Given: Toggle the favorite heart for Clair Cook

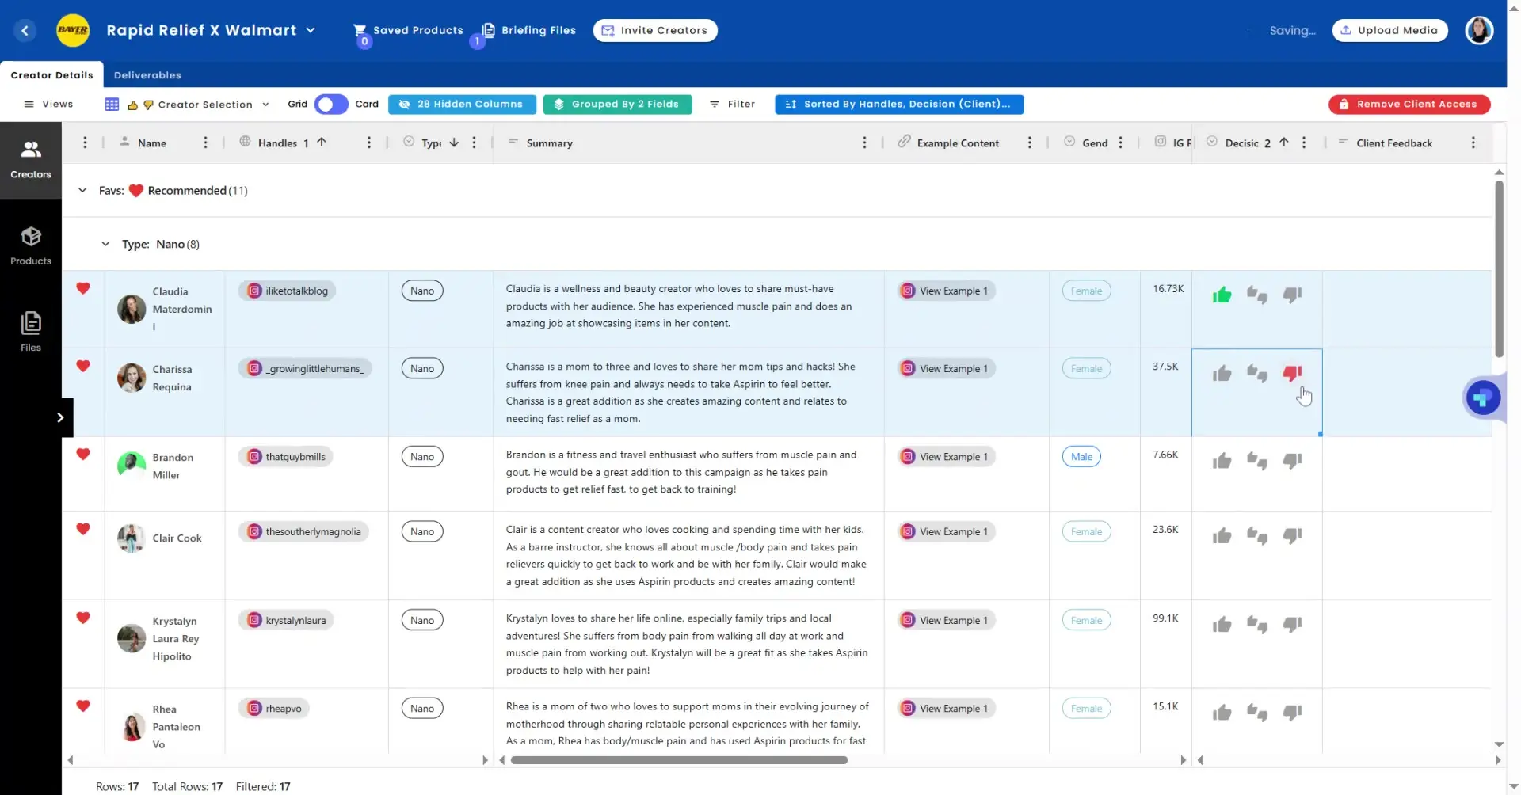Looking at the screenshot, I should point(83,529).
